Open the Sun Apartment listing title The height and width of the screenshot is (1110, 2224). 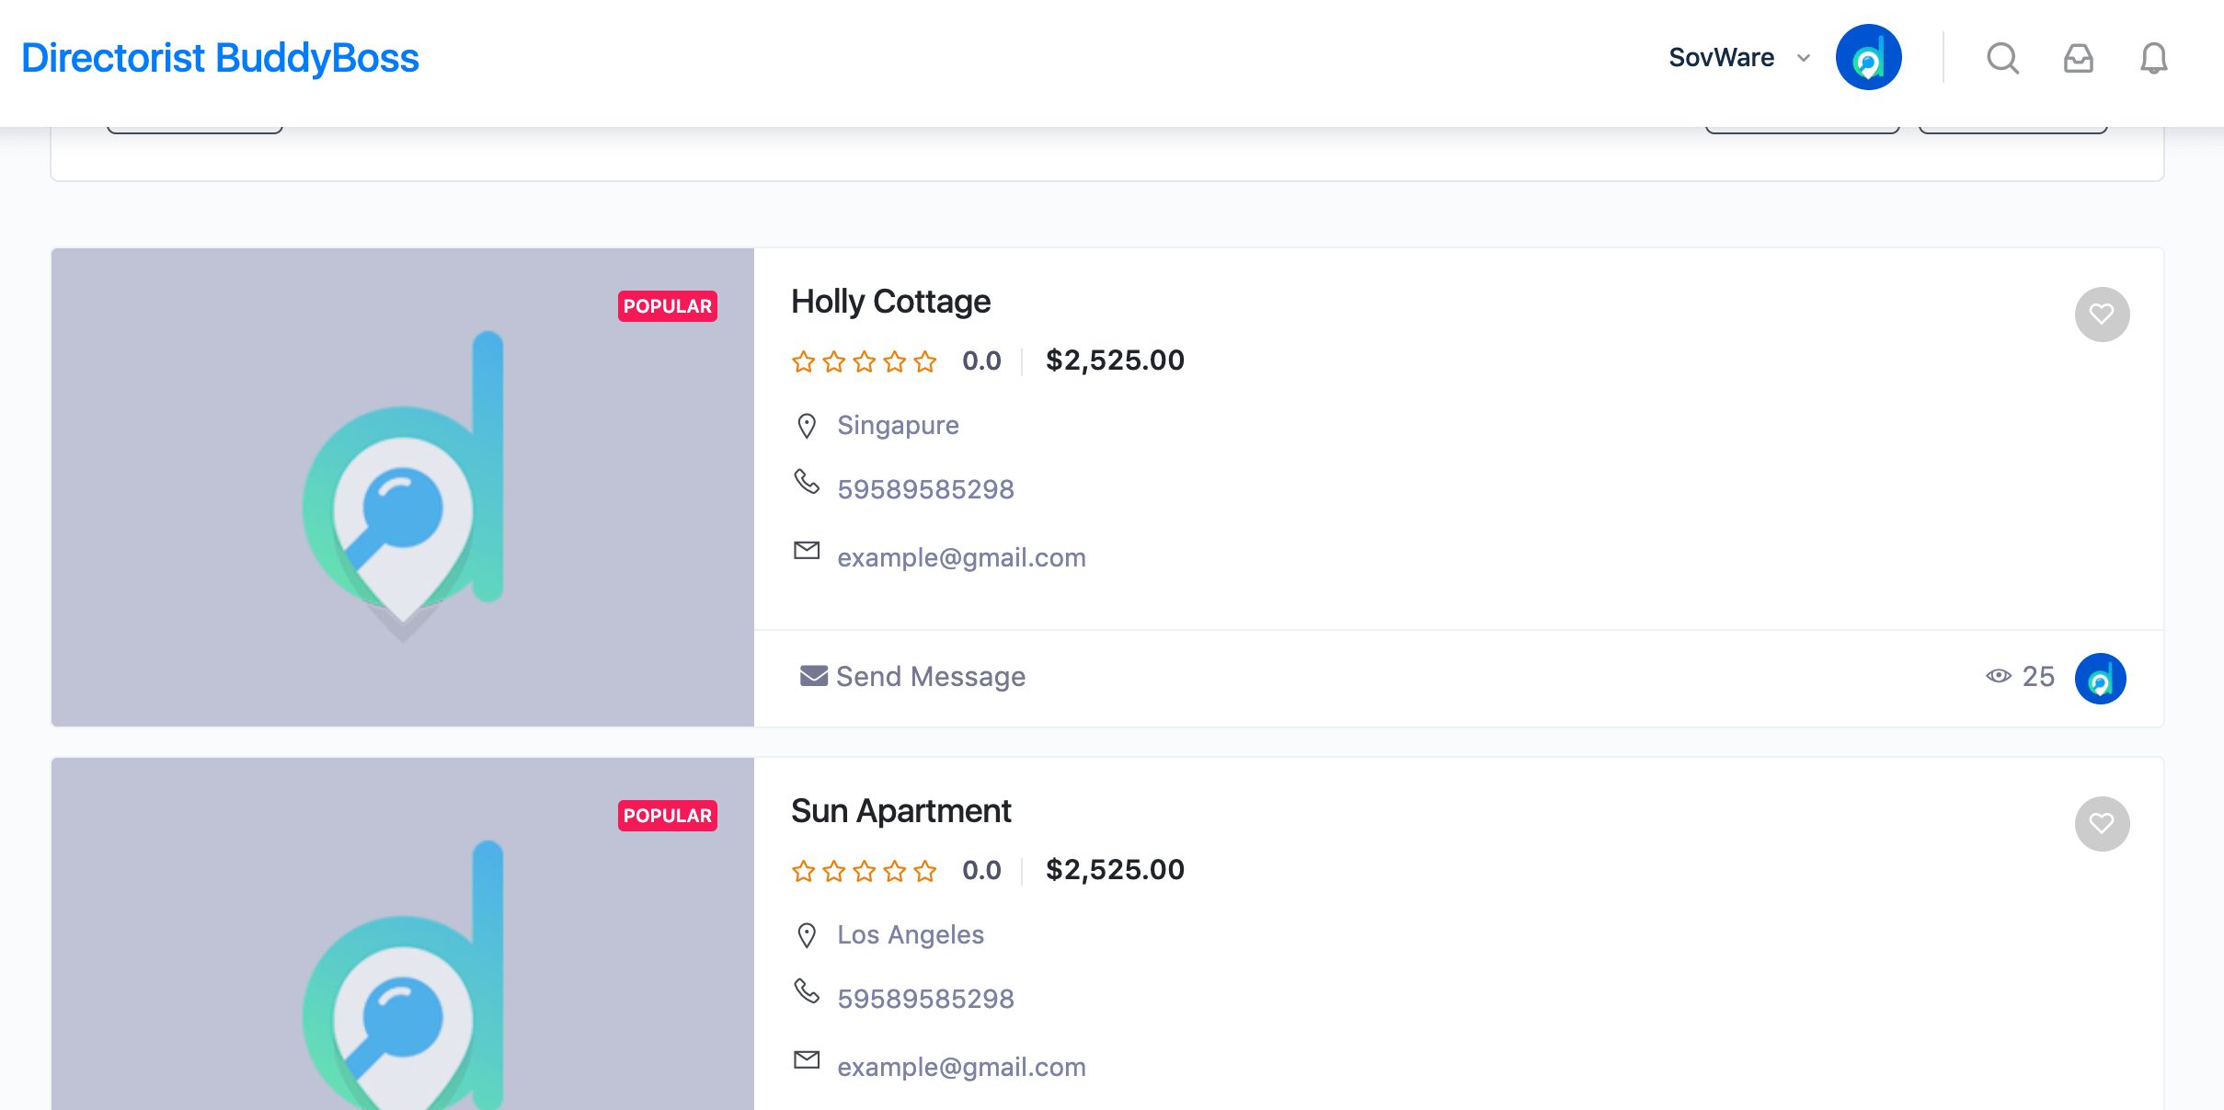tap(900, 811)
